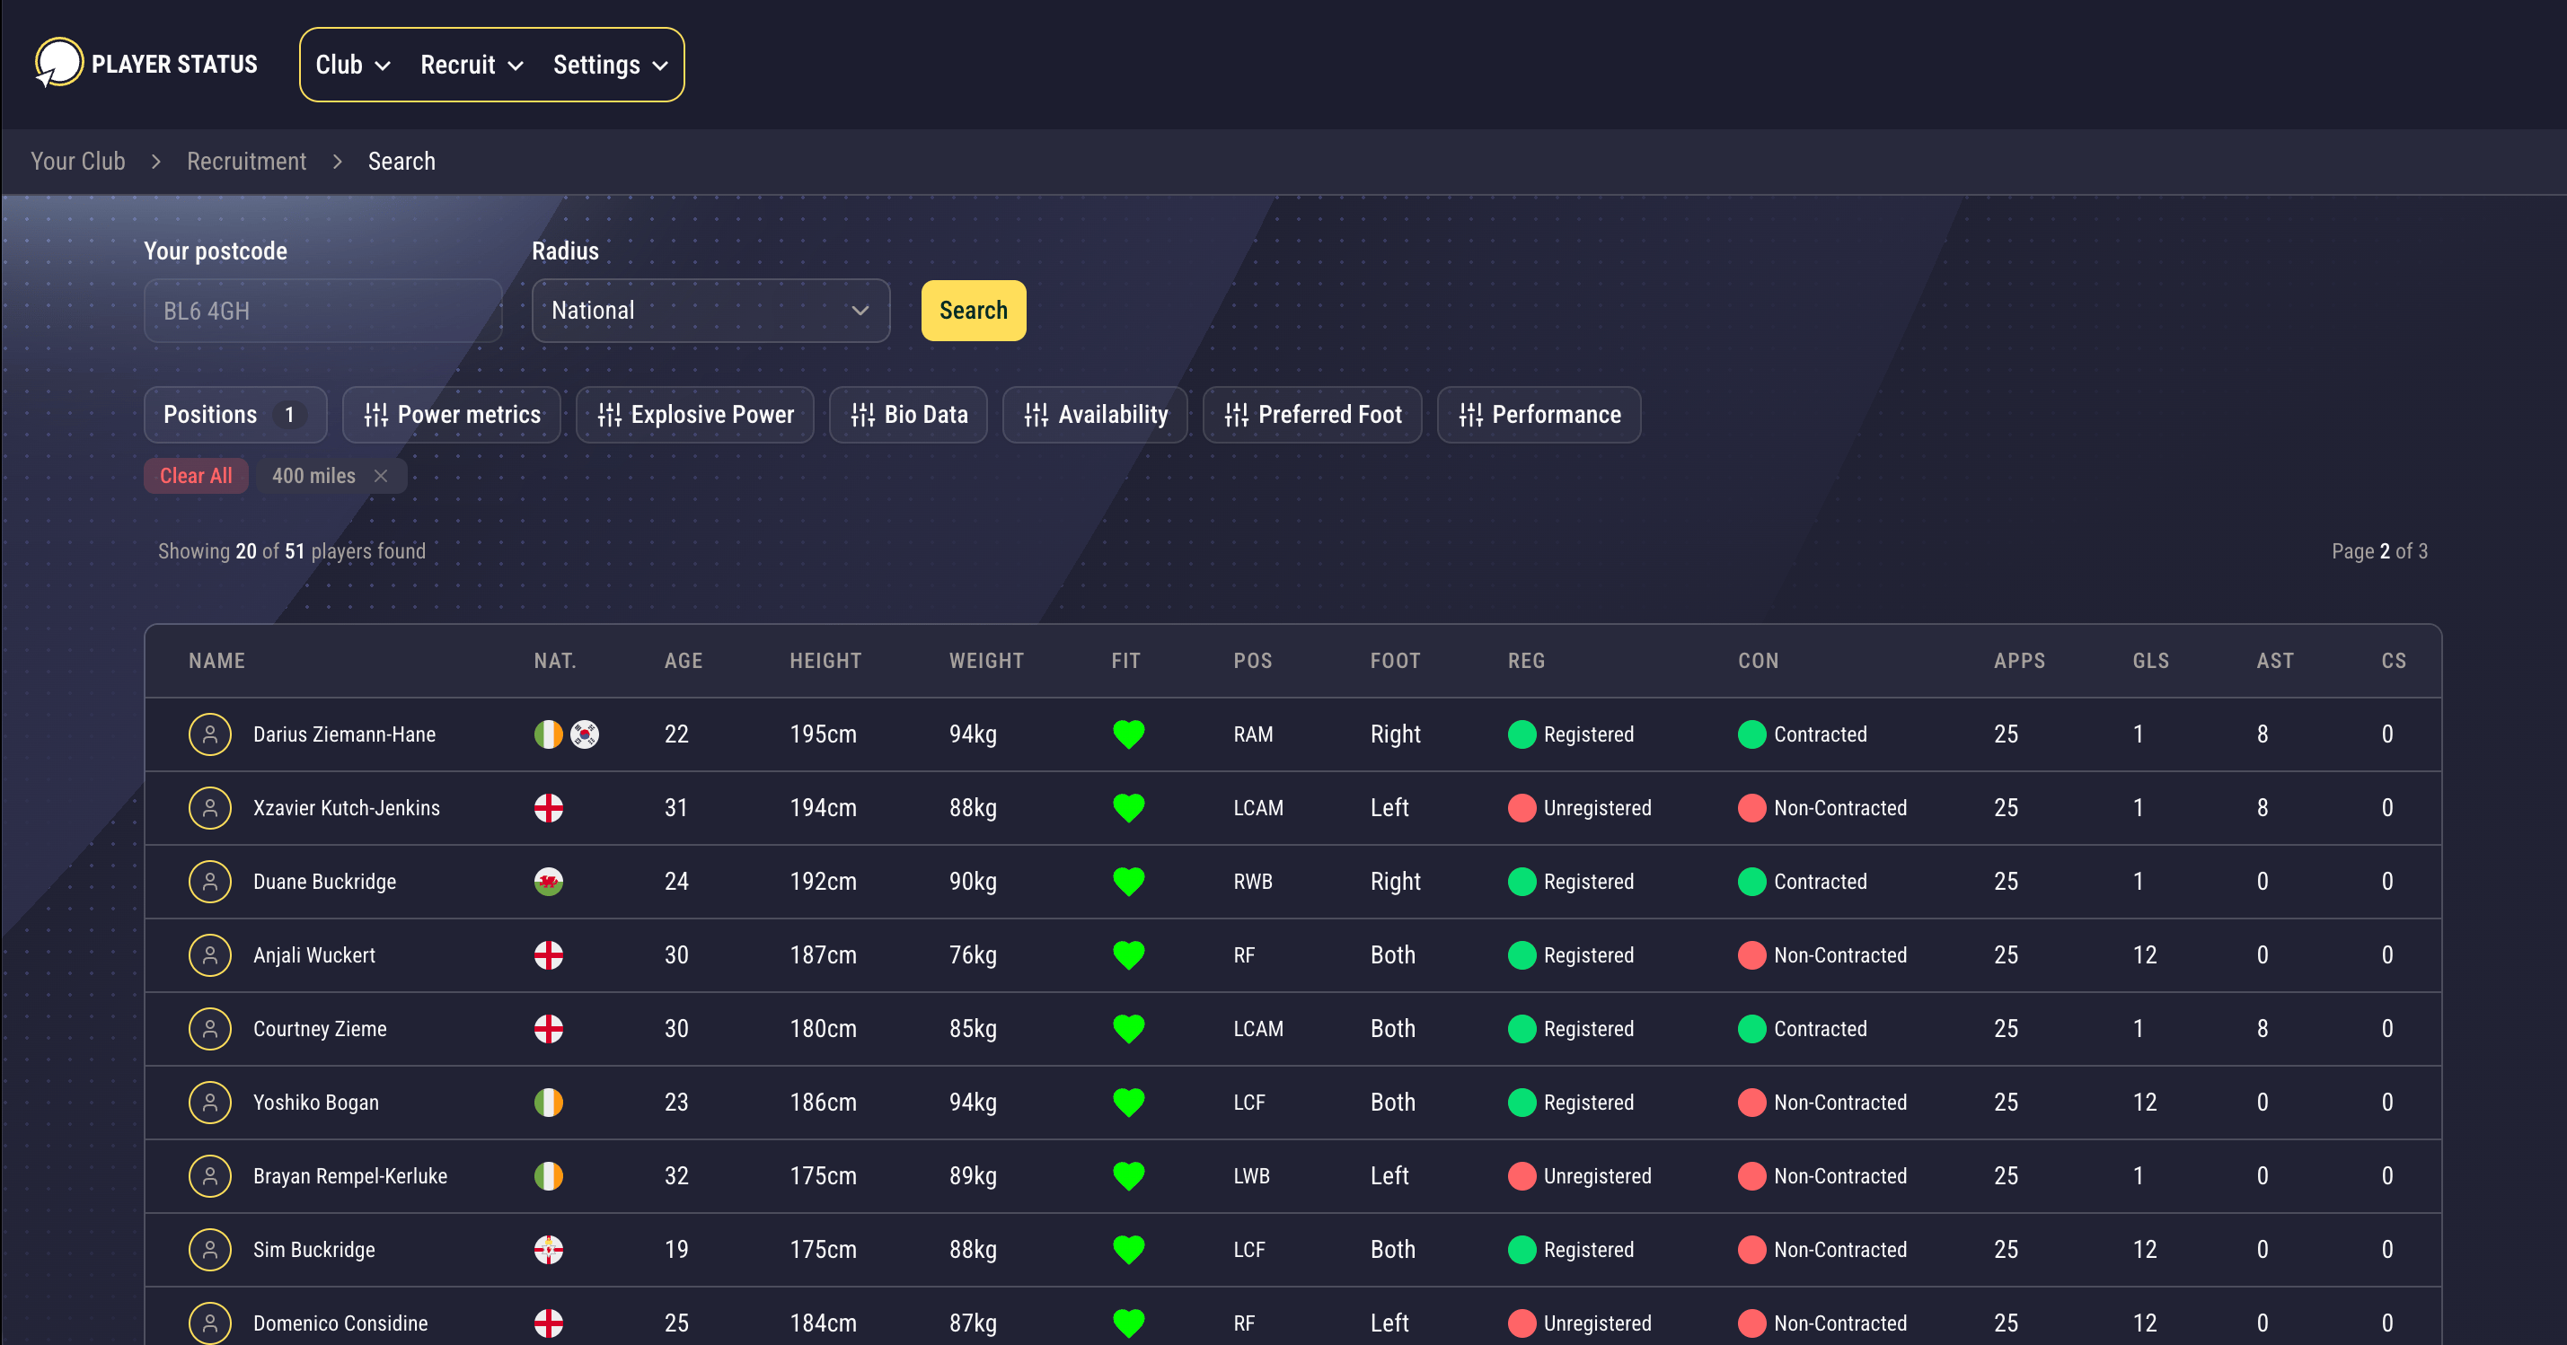
Task: Open the Availability filter
Action: [1094, 415]
